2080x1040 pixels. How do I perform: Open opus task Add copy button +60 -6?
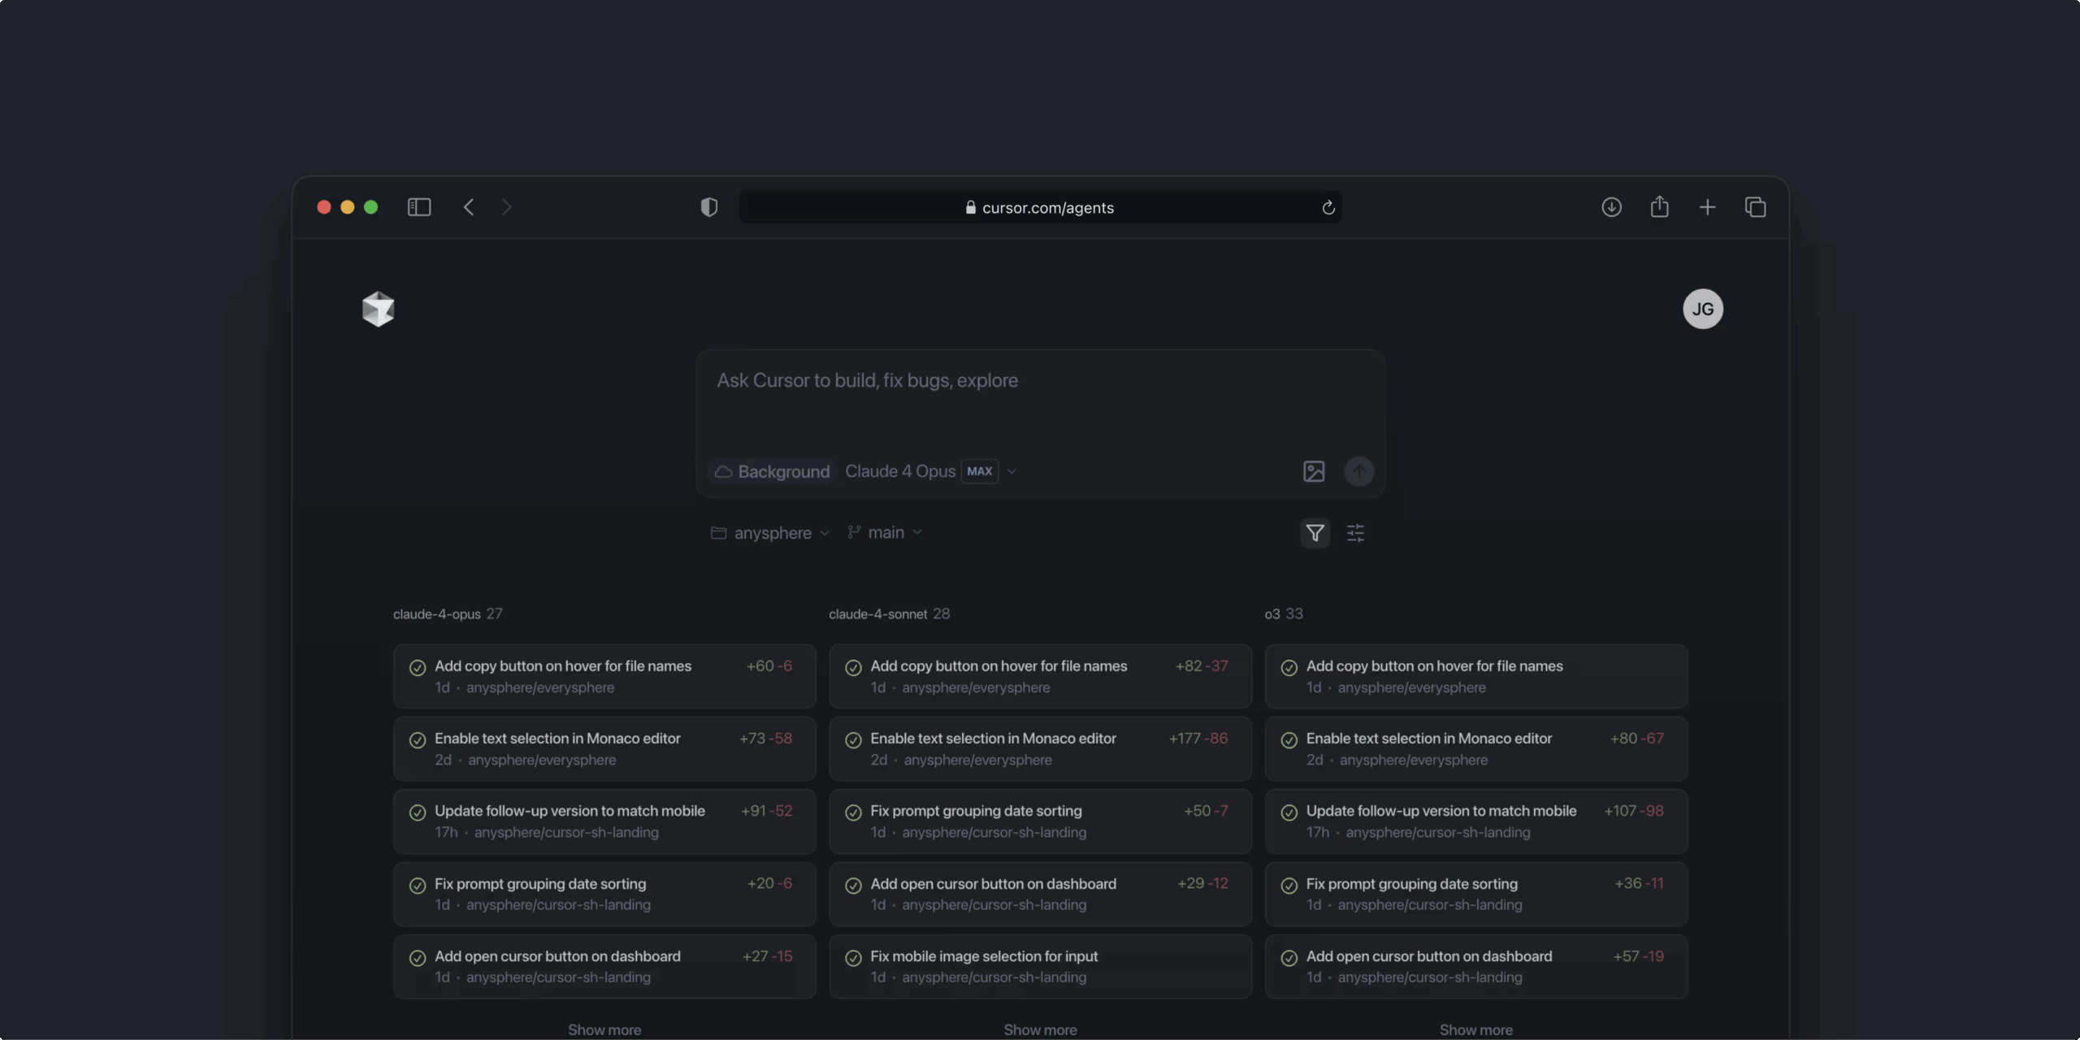pos(604,676)
